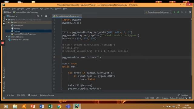194x109 pixels.
Task: Open the Window menu
Action: click(58, 9)
